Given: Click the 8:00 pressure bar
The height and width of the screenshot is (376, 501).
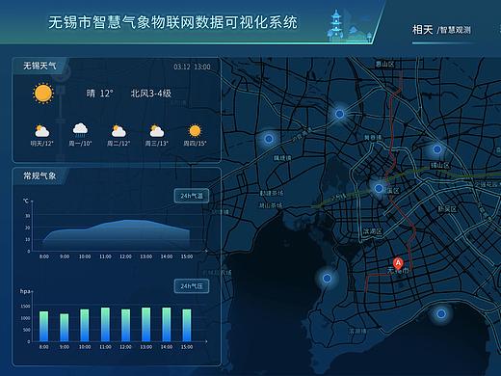Looking at the screenshot, I should point(43,326).
